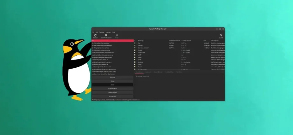The width and height of the screenshot is (293, 135).
Task: Select the 2ping package name
Action: (x=140, y=64)
